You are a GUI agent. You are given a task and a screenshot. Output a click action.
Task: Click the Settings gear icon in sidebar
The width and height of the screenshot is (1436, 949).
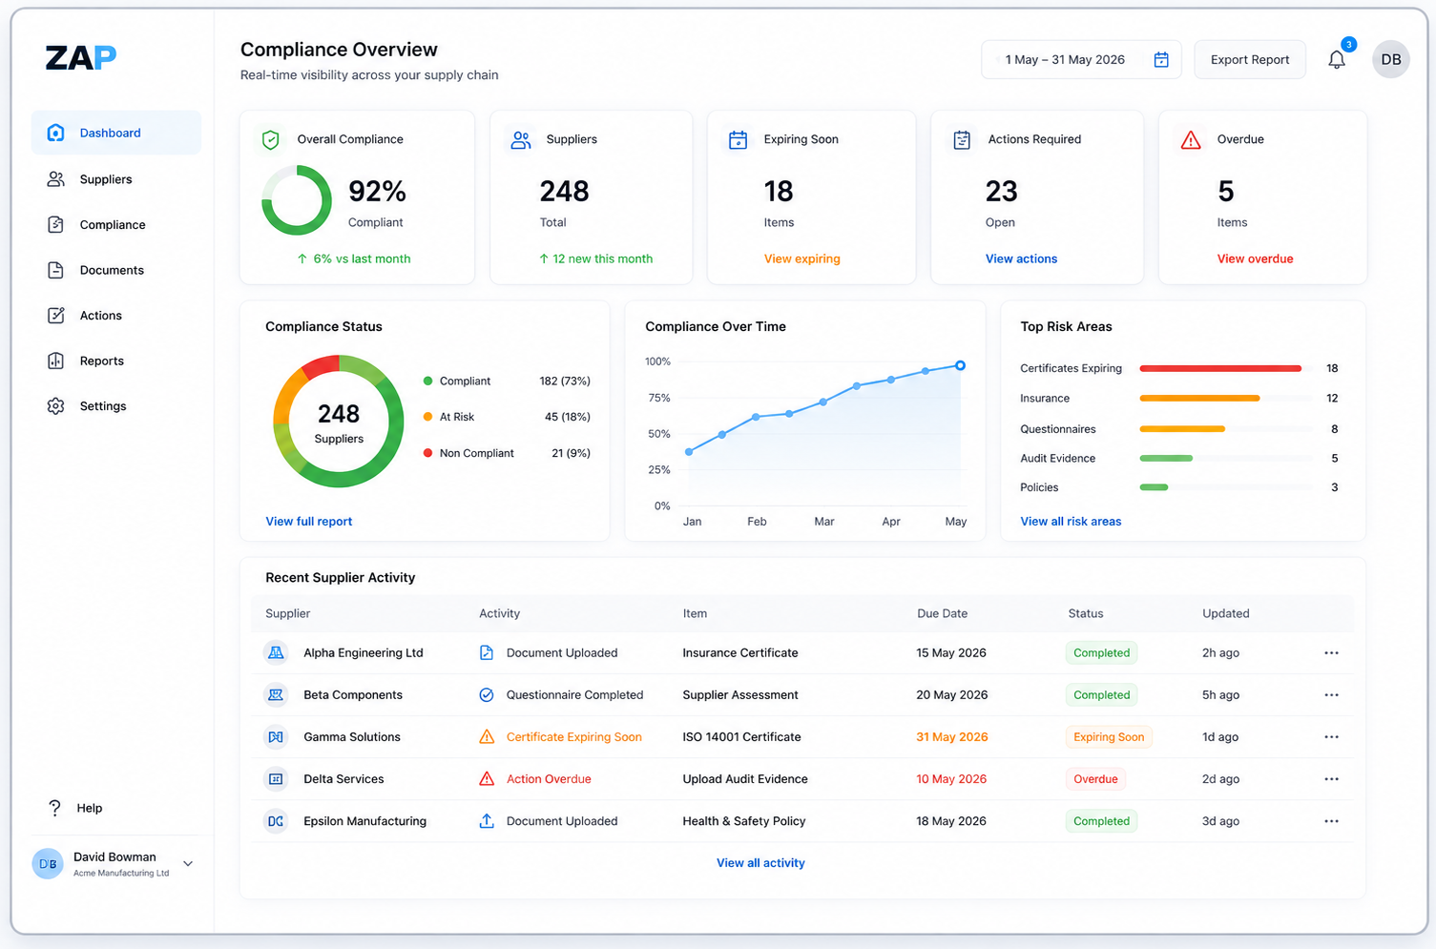tap(55, 406)
